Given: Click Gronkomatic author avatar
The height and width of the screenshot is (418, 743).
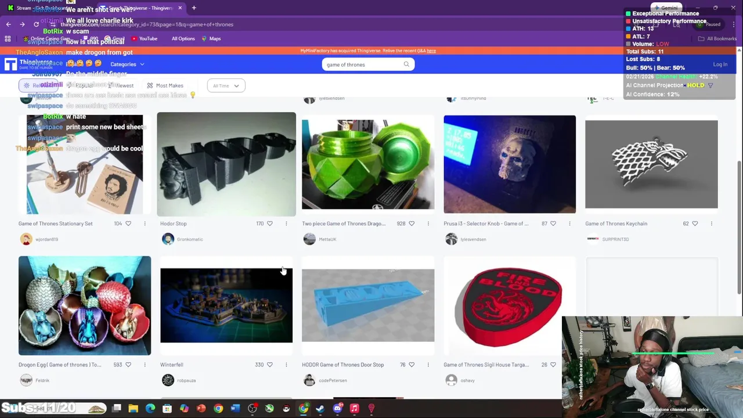Looking at the screenshot, I should tap(168, 239).
